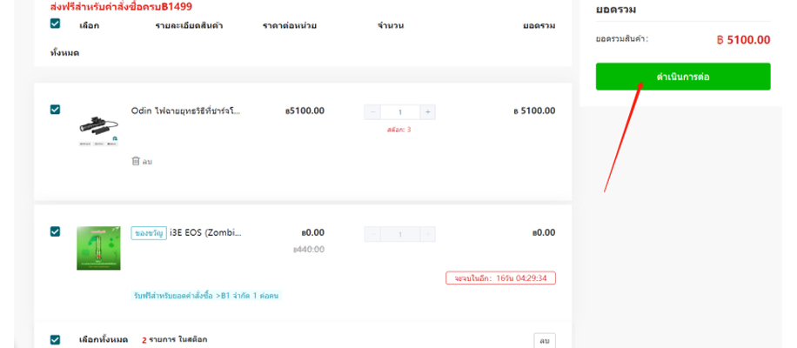Open the green i3E EOS product image
This screenshot has width=797, height=348.
click(x=97, y=248)
